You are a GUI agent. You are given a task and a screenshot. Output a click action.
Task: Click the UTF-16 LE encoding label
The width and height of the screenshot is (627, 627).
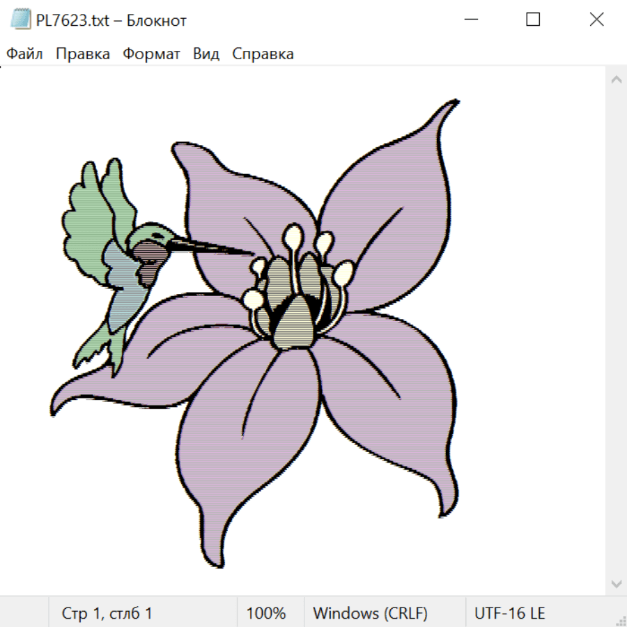510,613
